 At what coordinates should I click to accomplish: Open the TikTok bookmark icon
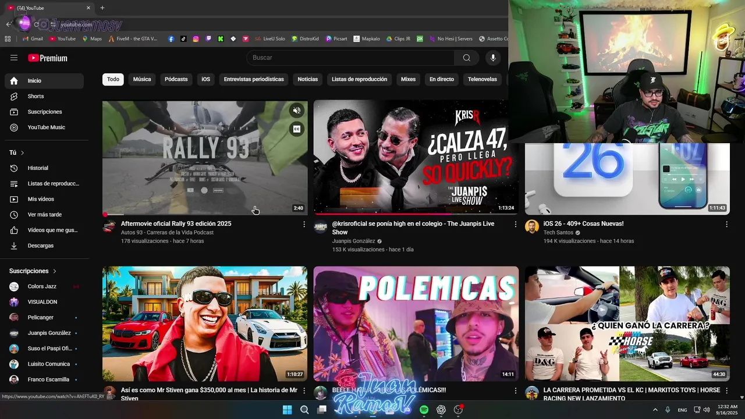(183, 39)
